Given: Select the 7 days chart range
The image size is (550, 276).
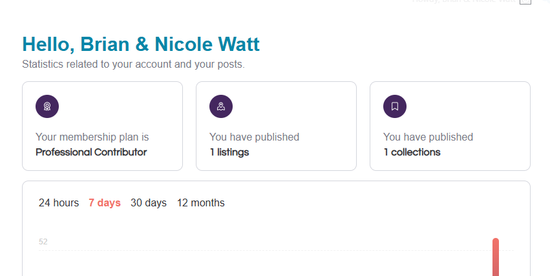Looking at the screenshot, I should coord(105,203).
